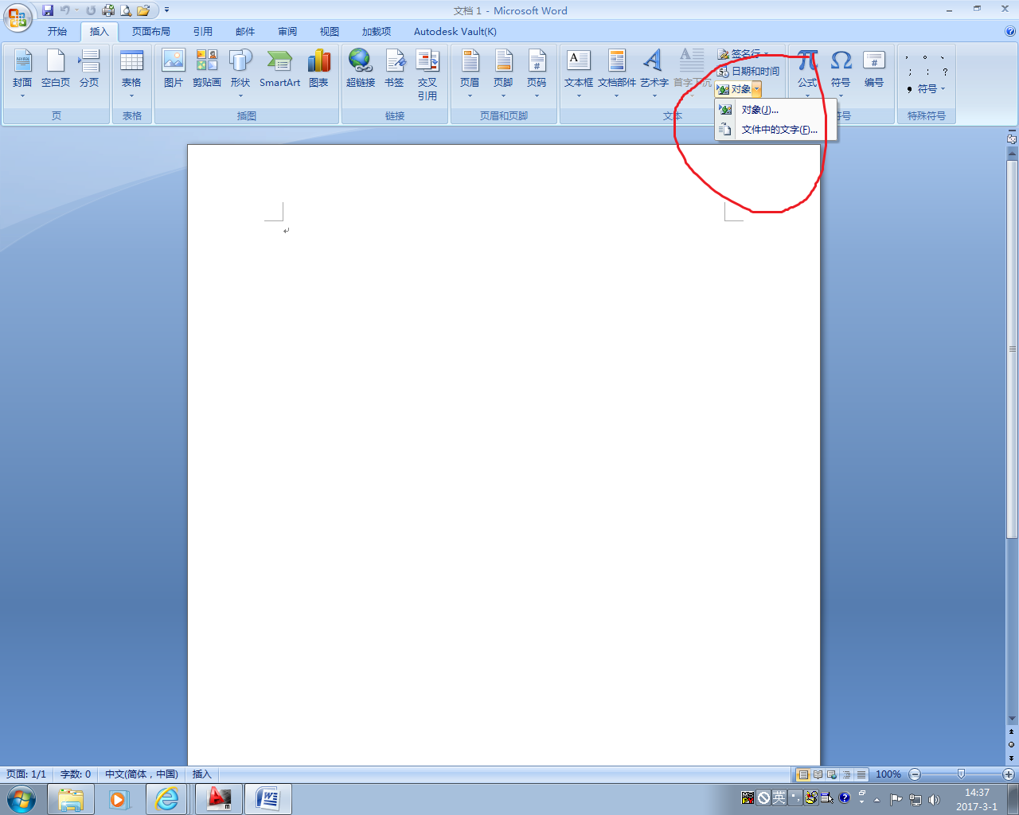Collapse the Object dropdown arrow
Screen dimensions: 1019x815
[x=756, y=89]
